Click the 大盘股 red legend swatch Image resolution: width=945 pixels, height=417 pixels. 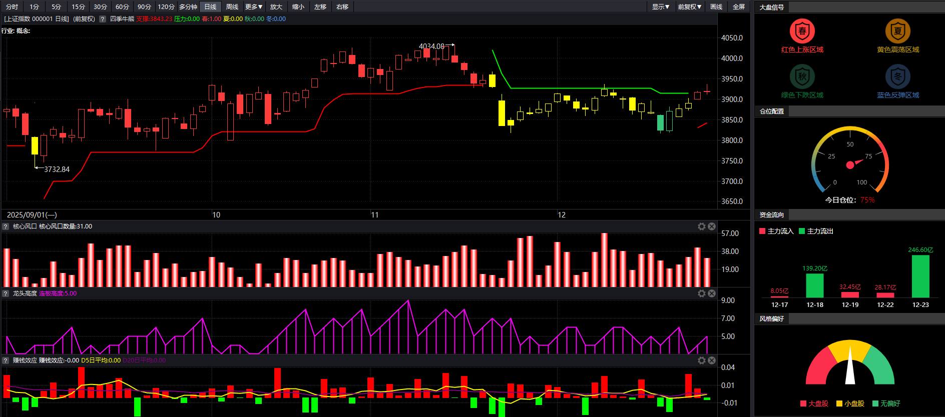click(803, 403)
